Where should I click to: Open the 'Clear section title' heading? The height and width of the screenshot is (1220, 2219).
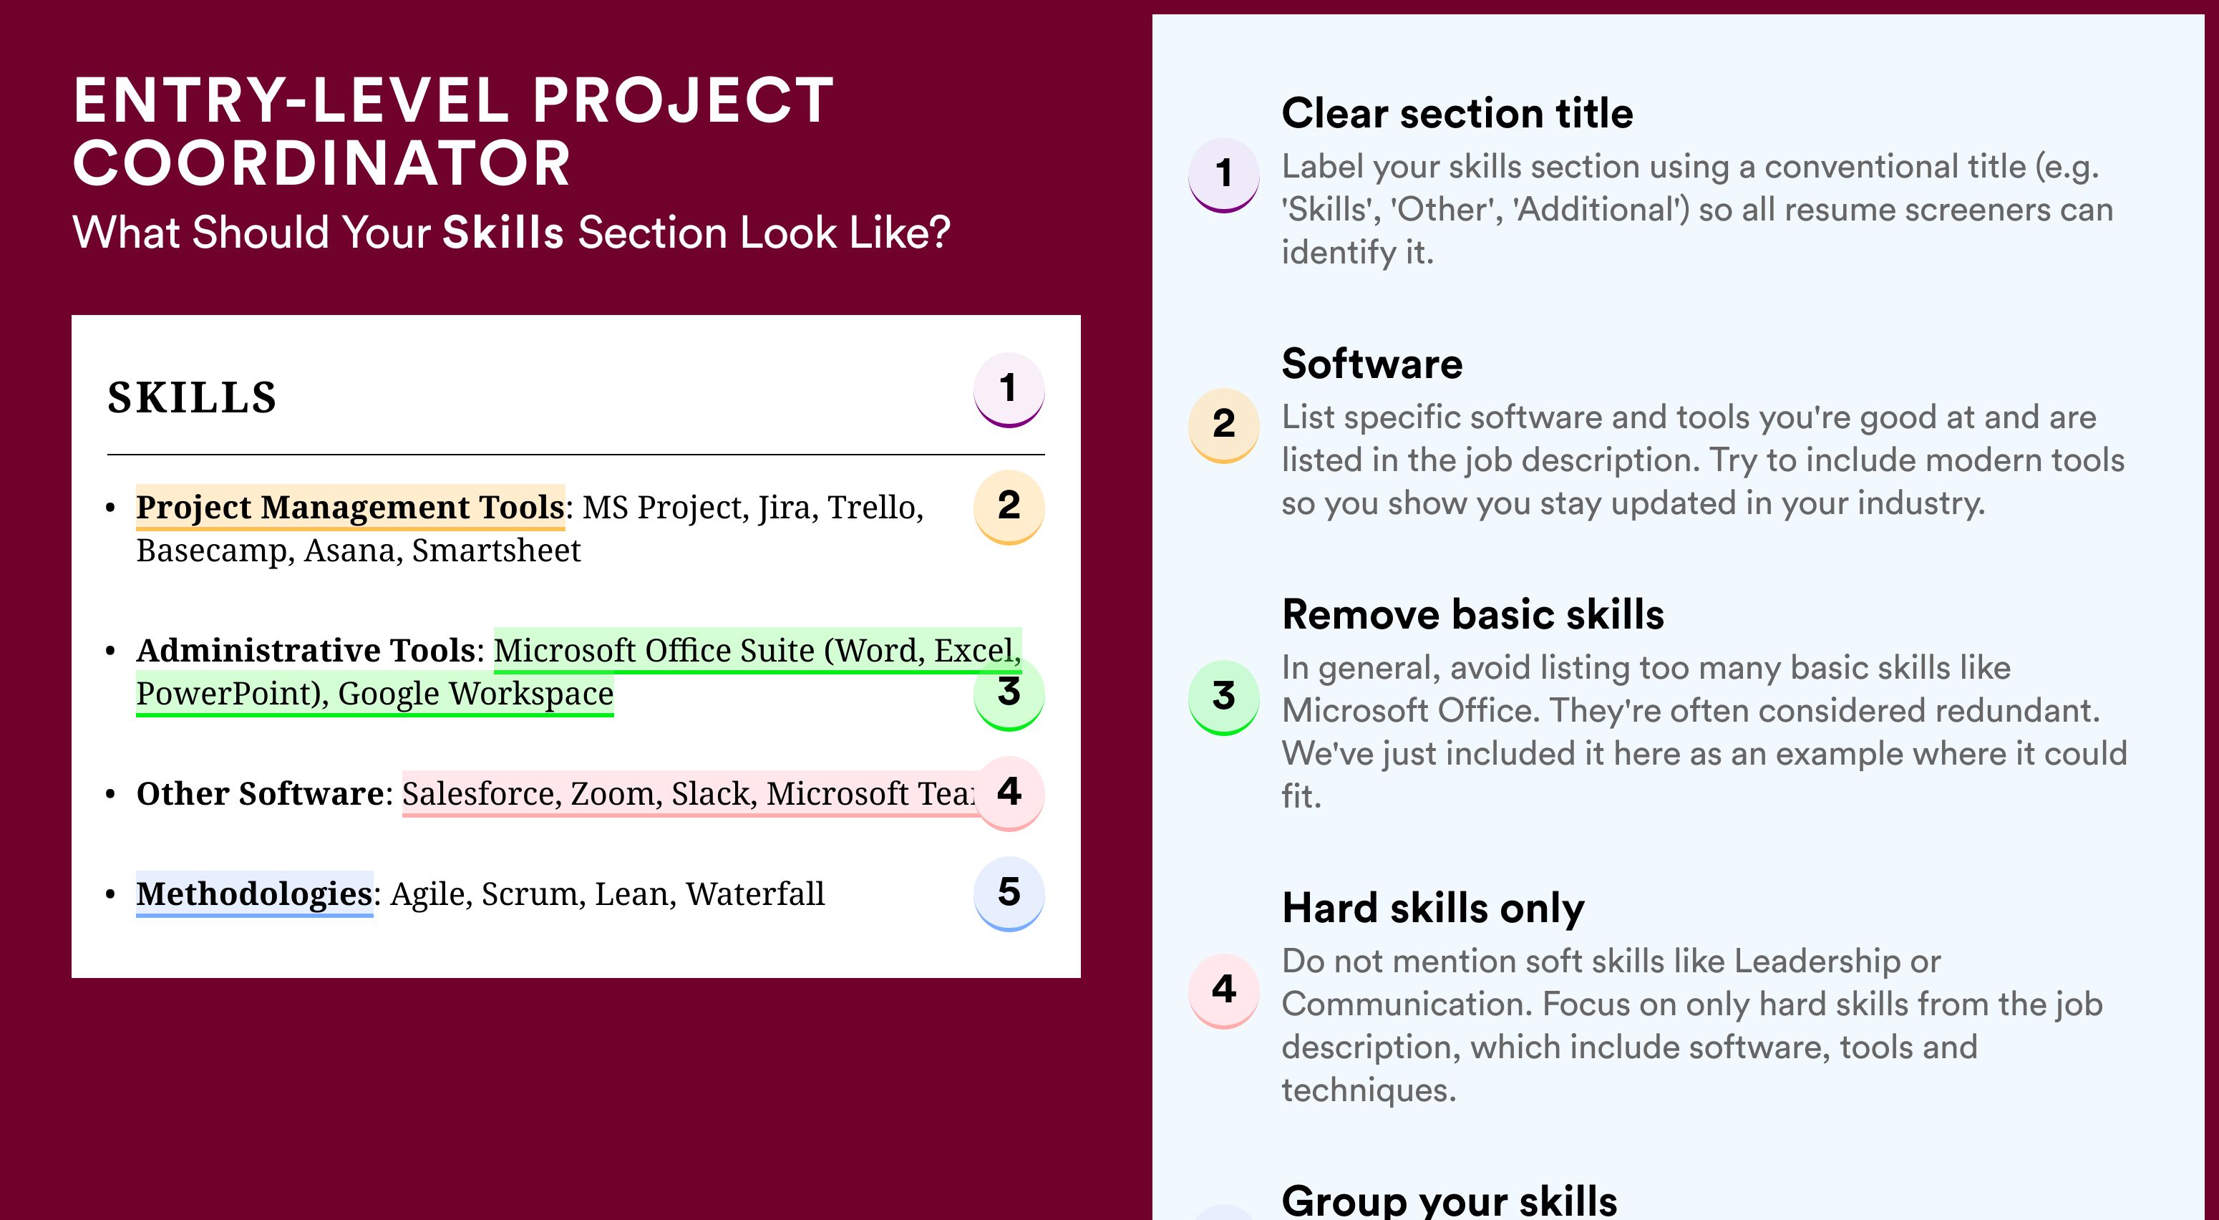pyautogui.click(x=1457, y=113)
